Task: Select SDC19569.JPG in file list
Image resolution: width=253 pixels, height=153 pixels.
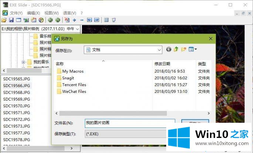Action: pos(17,99)
